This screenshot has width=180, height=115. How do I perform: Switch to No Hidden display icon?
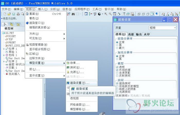148,14
